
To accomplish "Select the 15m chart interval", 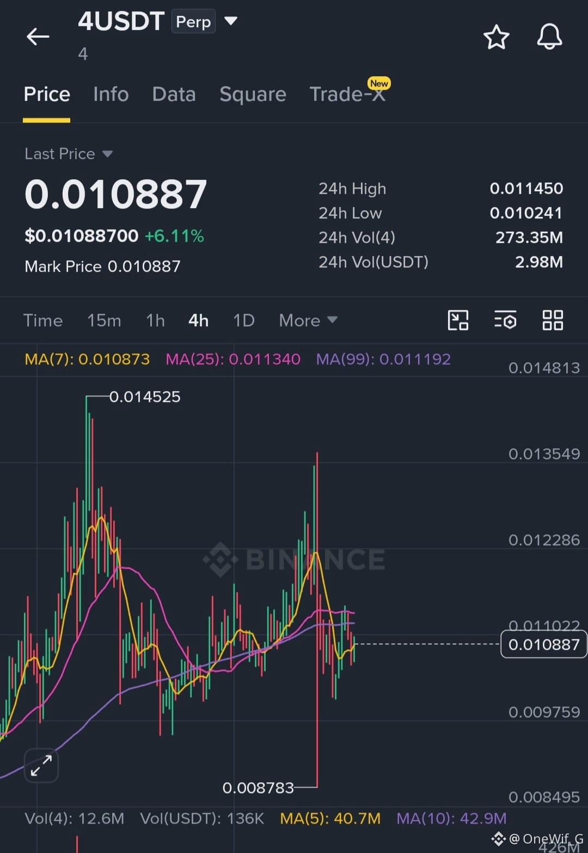I will pos(104,320).
